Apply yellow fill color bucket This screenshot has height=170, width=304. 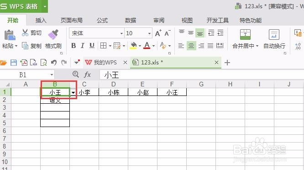coord(133,46)
